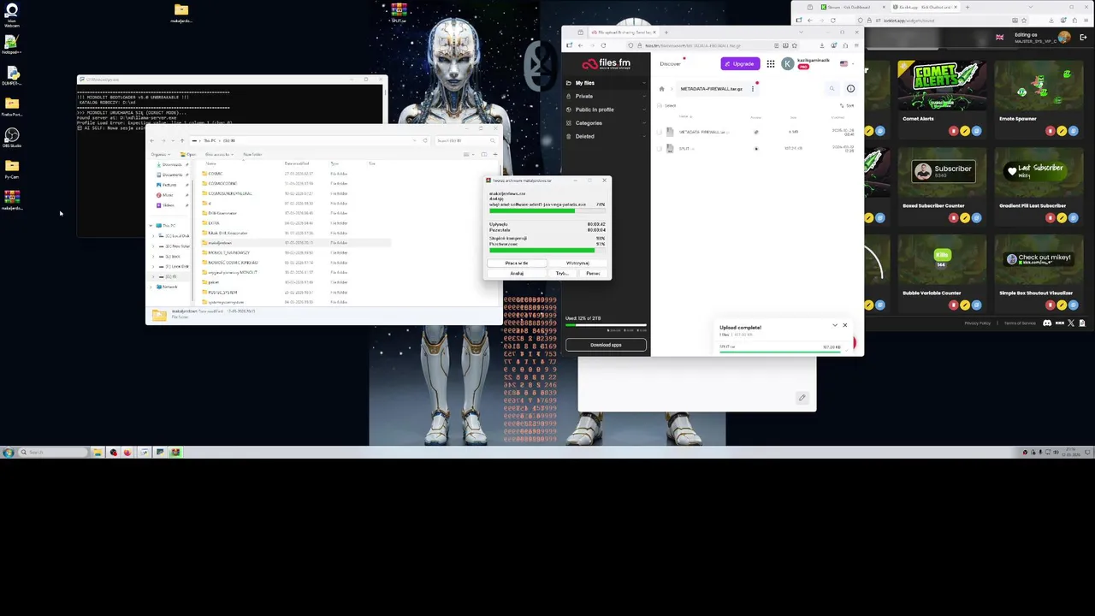
Task: Click the SPLIT.rar upload progress bar
Action: 780,352
